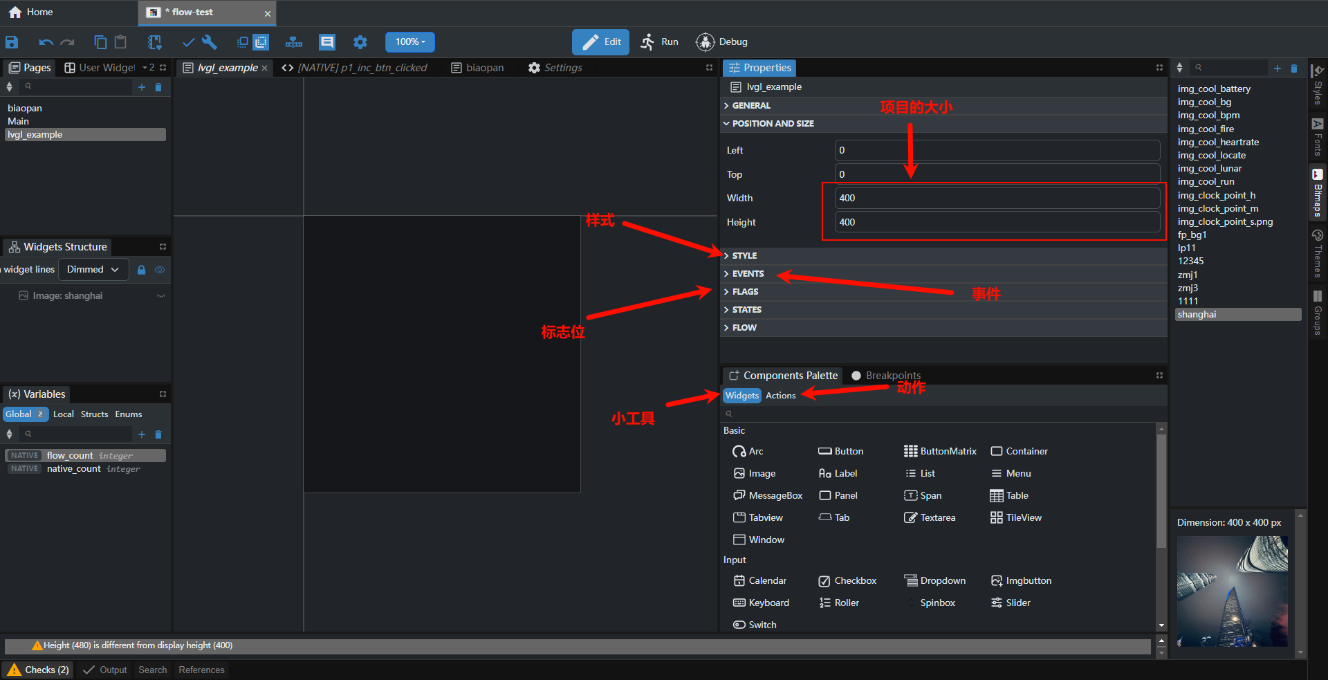Click the blue comment box toolbar icon
Viewport: 1328px width, 680px height.
[x=327, y=42]
